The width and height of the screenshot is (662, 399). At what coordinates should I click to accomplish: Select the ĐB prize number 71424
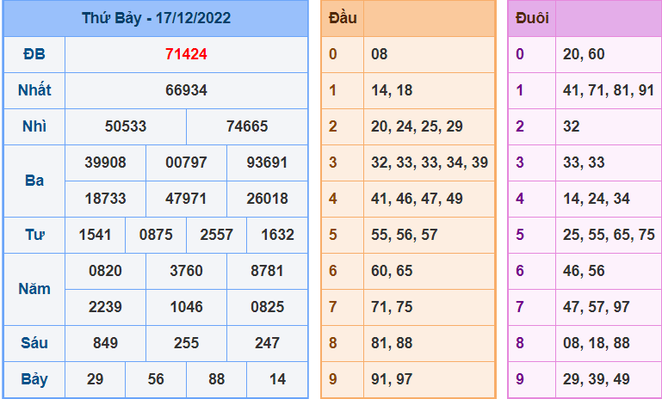186,54
